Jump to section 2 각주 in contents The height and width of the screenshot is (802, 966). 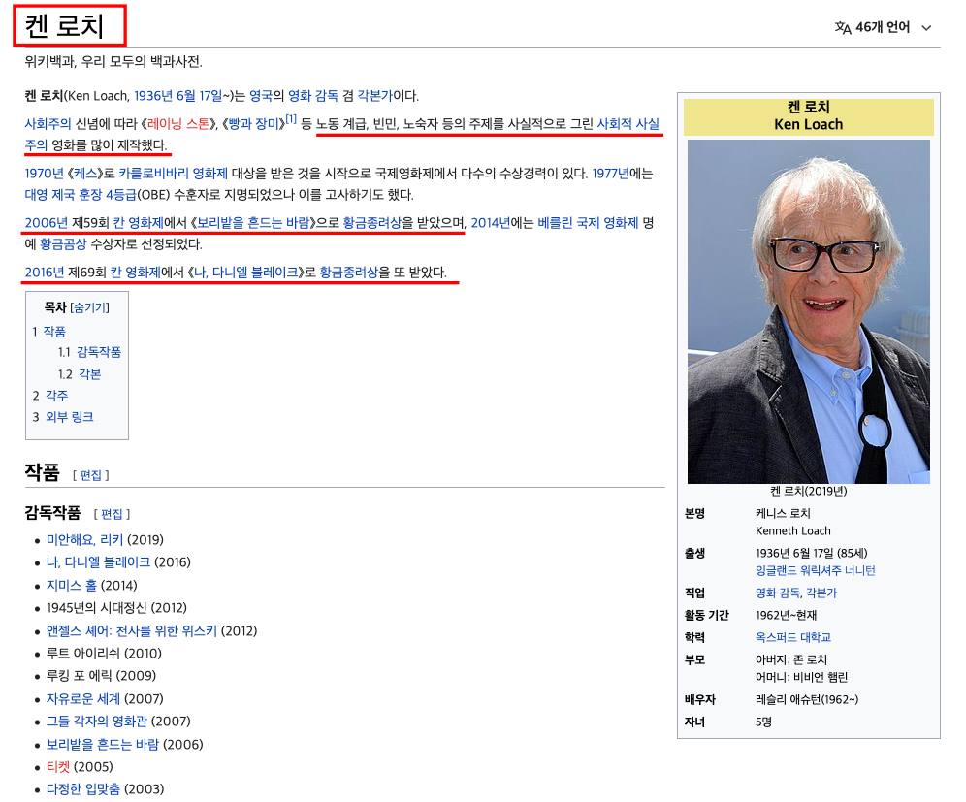pos(56,396)
